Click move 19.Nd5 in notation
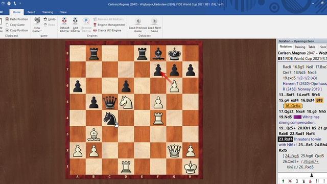The image size is (327, 184). pos(285,117)
